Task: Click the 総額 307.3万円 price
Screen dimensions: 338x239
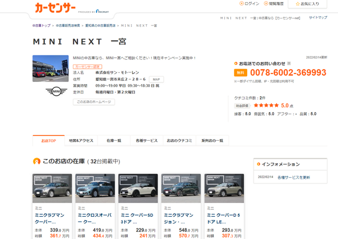Action: point(232,236)
